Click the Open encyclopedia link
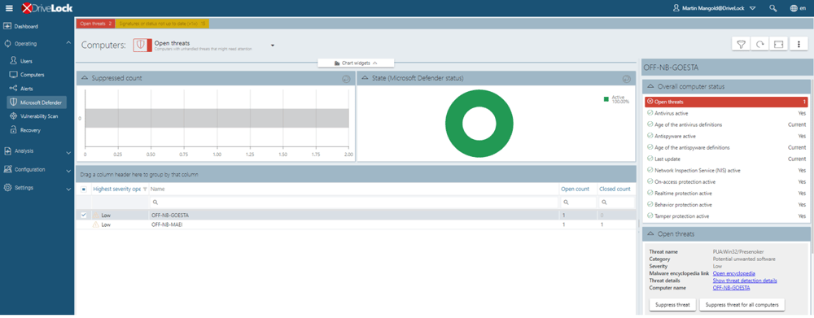814x318 pixels. coord(733,273)
